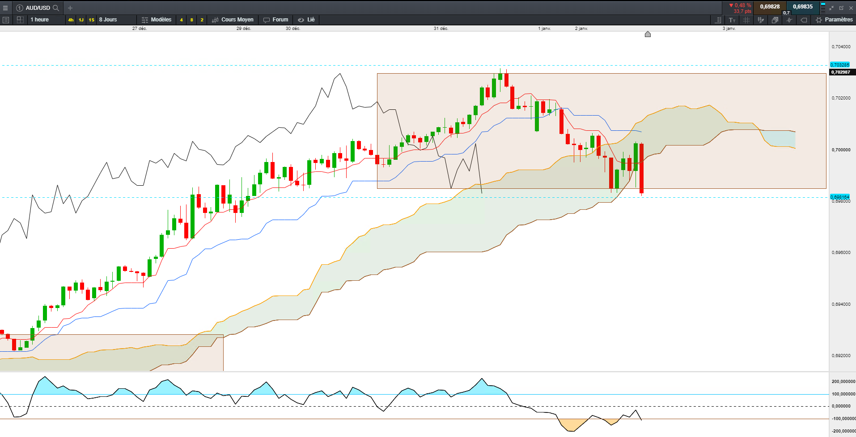Apply template number 4

click(x=181, y=20)
